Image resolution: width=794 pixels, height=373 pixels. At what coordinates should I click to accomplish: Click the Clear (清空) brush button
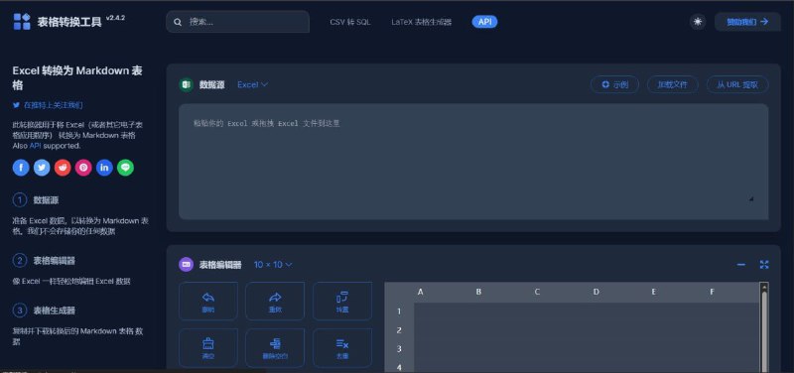[x=208, y=347]
